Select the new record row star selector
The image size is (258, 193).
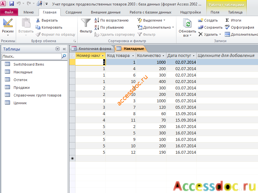coord(72,159)
